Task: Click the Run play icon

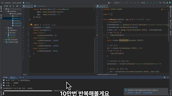Action: coord(124,3)
